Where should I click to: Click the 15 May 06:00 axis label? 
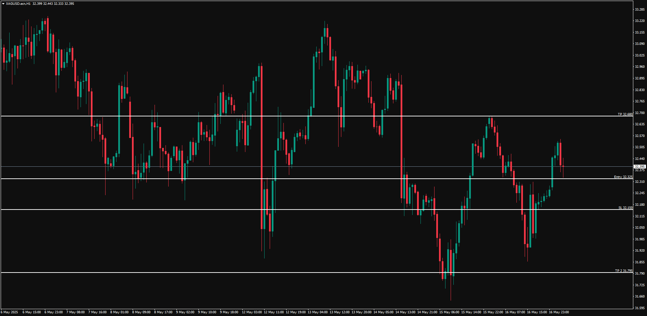(449, 312)
